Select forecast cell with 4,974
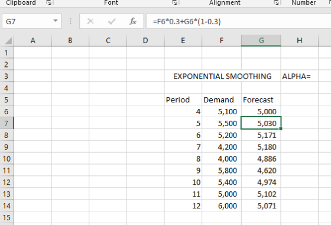Image resolution: width=331 pixels, height=225 pixels. pos(261,182)
